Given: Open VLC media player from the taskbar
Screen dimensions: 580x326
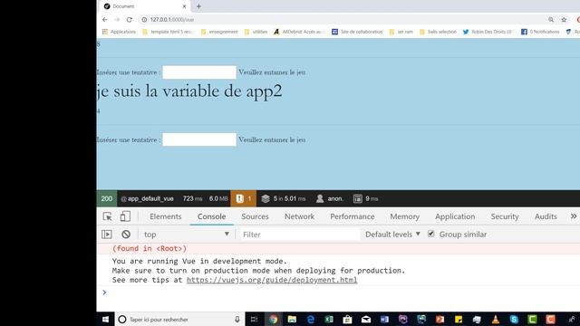Looking at the screenshot, I should (x=496, y=320).
